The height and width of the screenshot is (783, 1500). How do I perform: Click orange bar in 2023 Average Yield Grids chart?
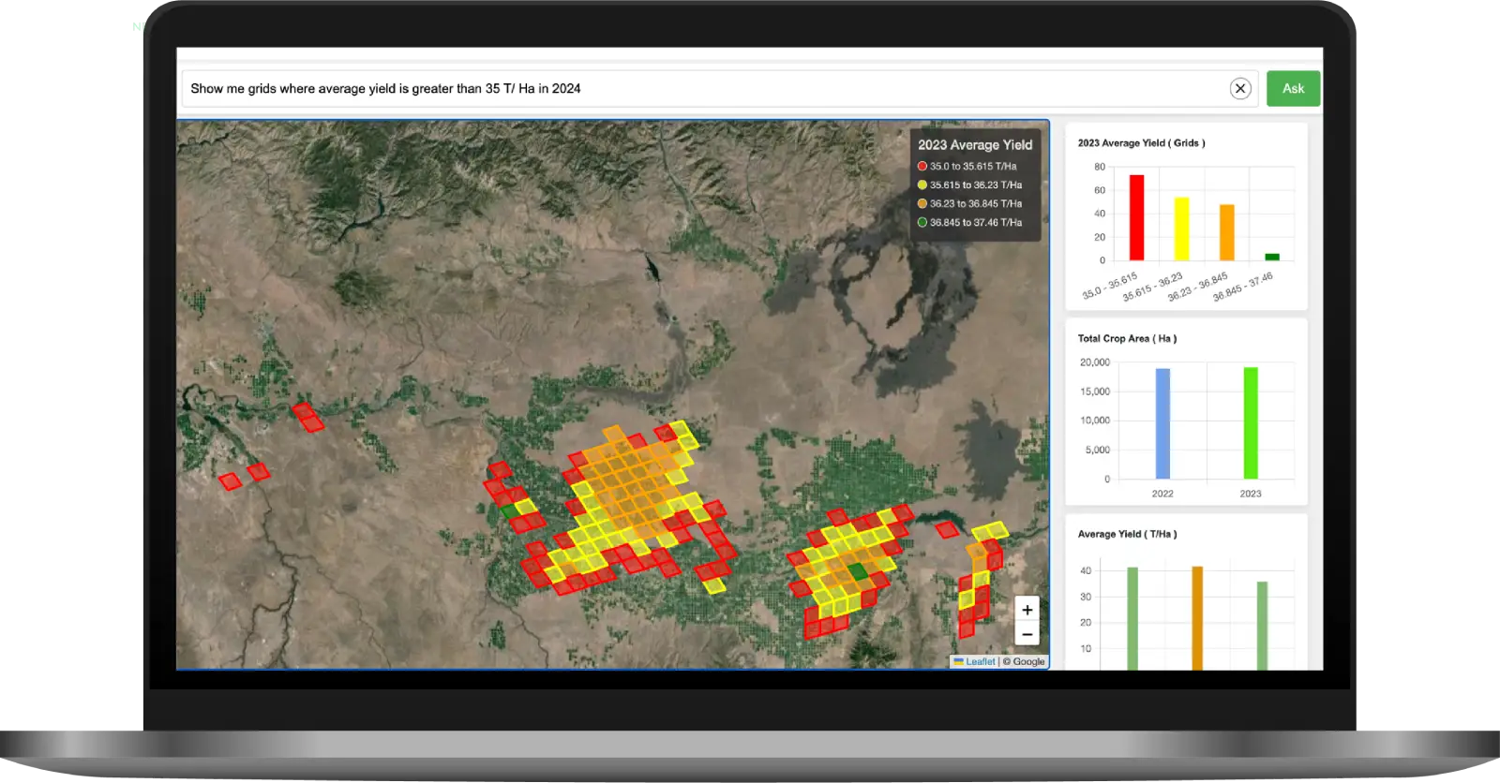[x=1226, y=232]
